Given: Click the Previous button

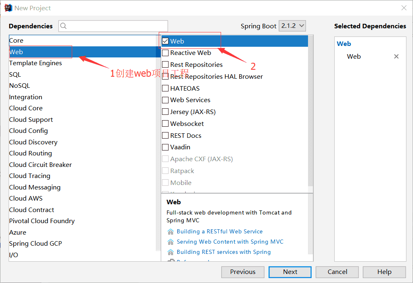Looking at the screenshot, I should pyautogui.click(x=243, y=272).
